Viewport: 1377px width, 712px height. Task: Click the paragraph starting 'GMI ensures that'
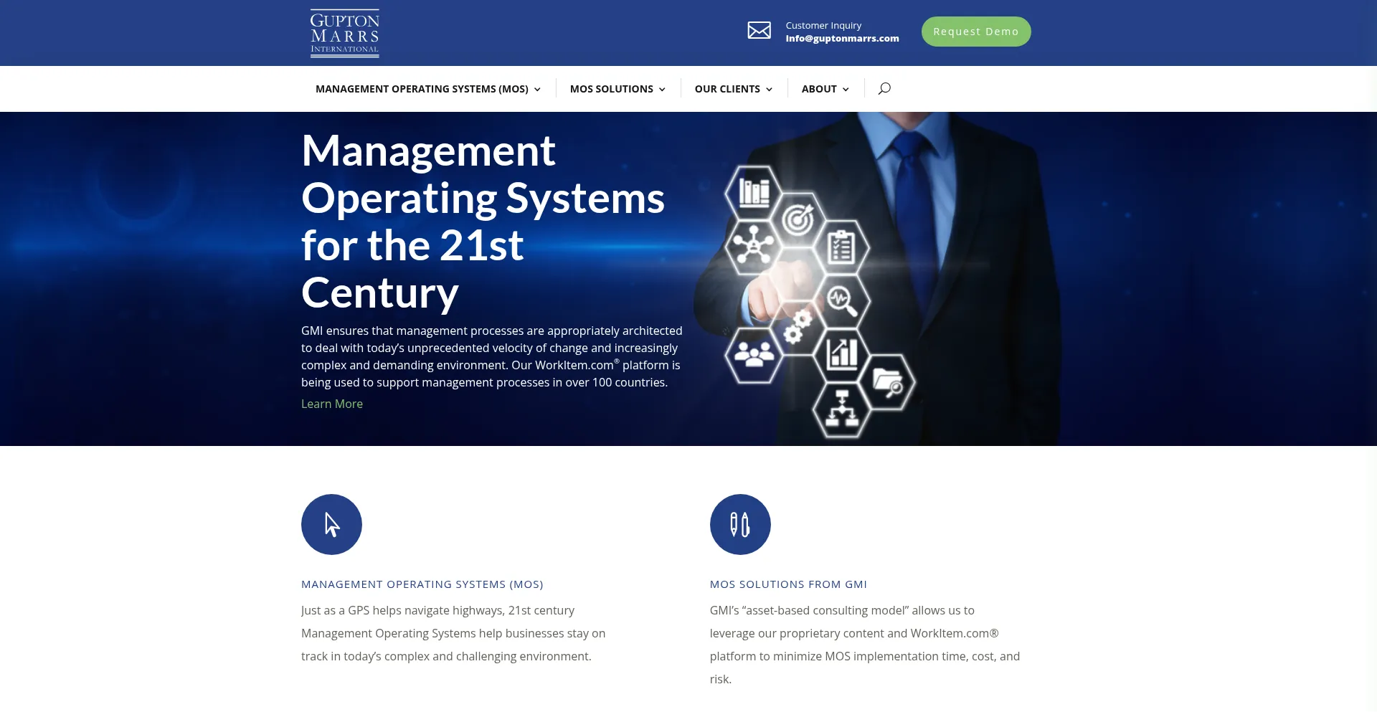point(492,356)
